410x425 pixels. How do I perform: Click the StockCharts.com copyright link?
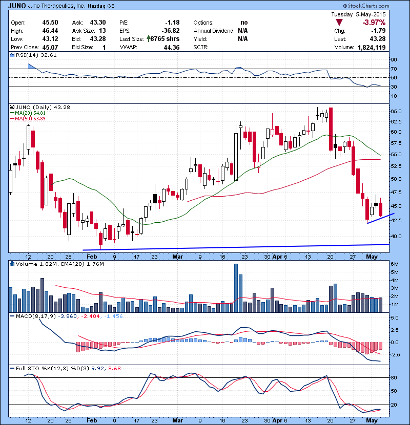pos(366,6)
